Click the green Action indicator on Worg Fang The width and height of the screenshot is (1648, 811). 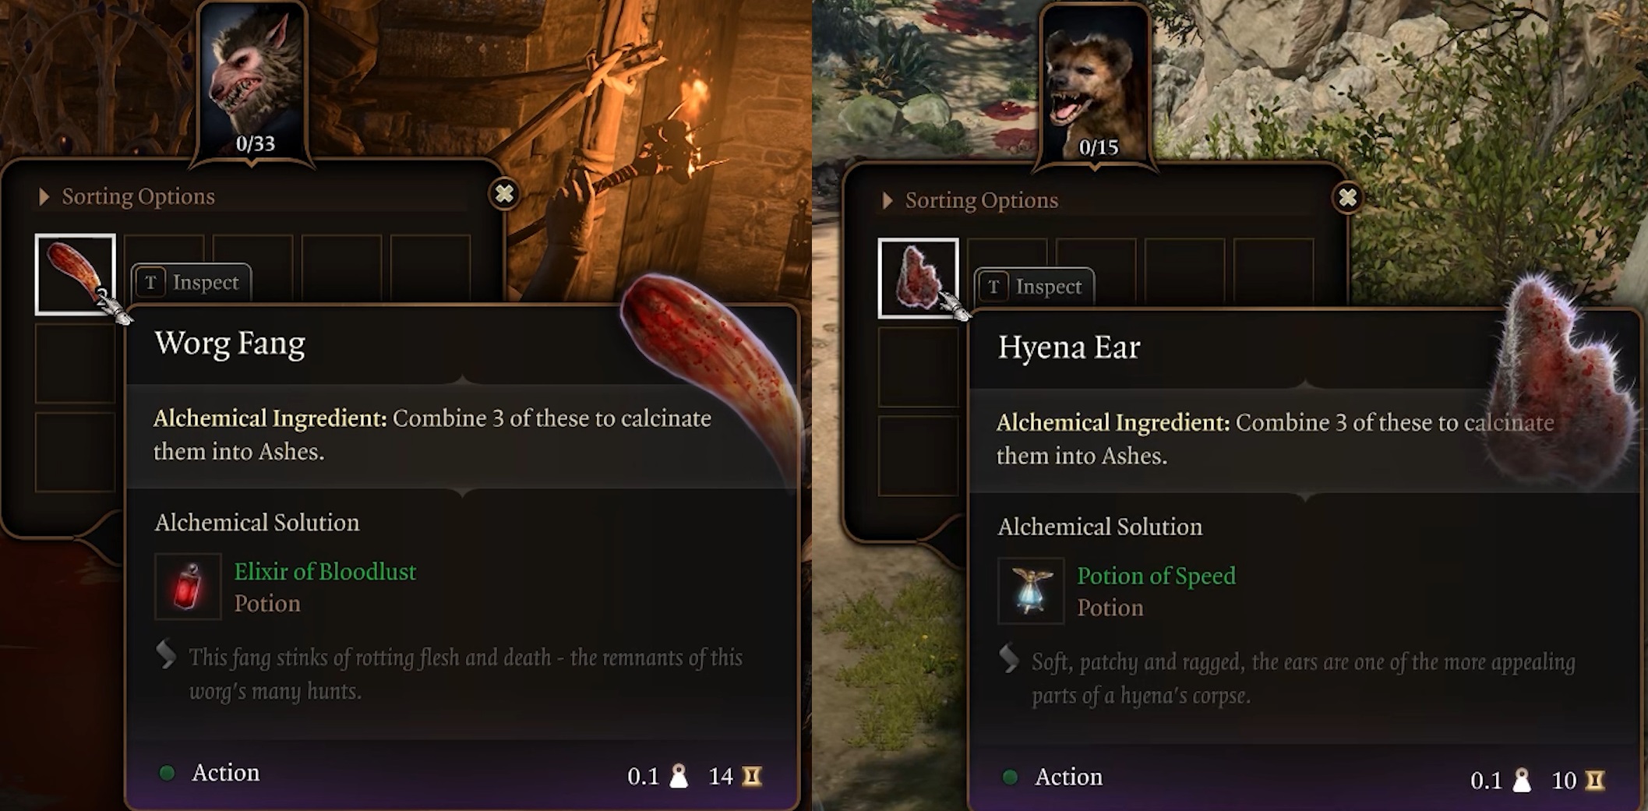pos(167,773)
